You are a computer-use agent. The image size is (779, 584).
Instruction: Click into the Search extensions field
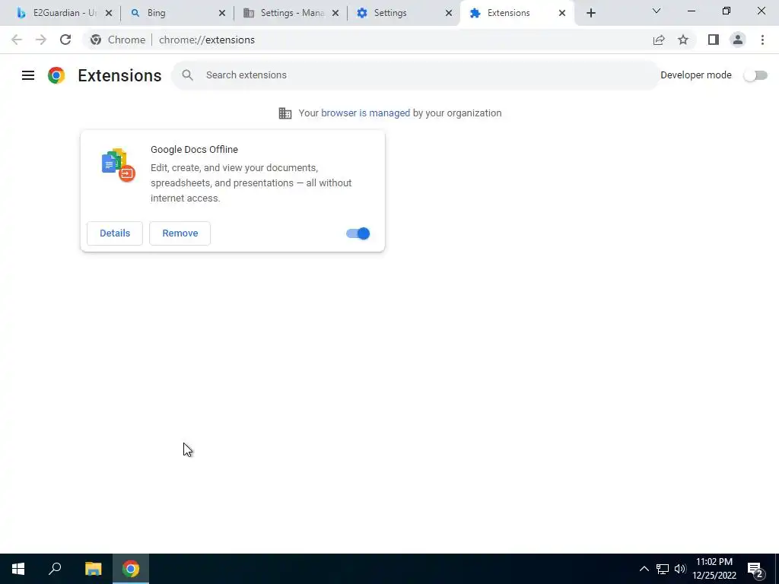416,75
